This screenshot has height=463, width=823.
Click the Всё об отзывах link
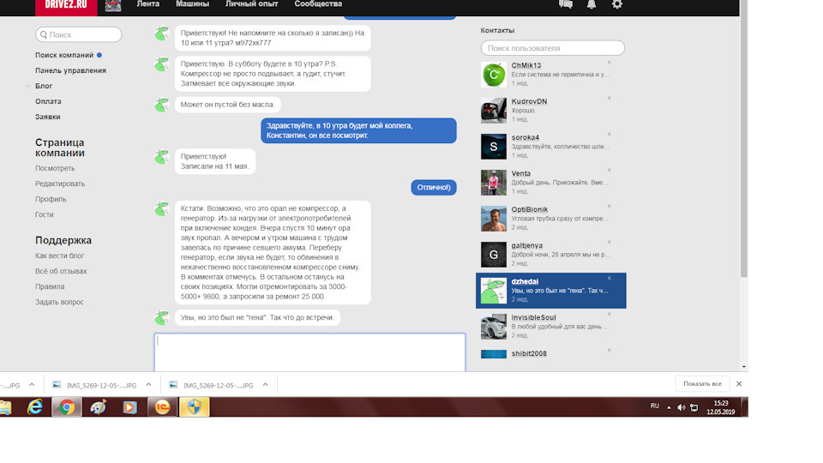point(61,272)
